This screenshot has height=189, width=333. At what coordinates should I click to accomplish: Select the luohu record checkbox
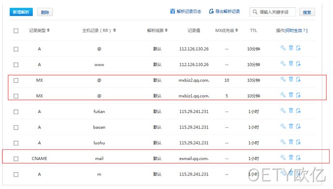coord(16,143)
